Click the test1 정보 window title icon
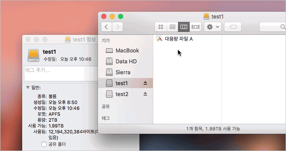The height and width of the screenshot is (151, 286). click(68, 39)
